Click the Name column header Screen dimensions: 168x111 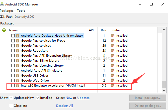click(x=13, y=30)
